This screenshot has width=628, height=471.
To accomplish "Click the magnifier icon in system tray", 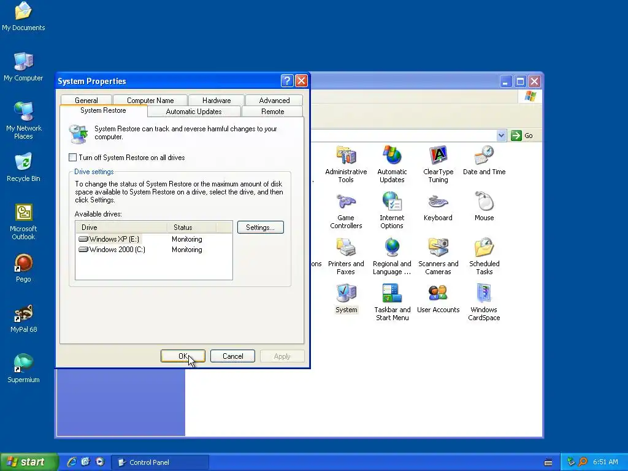I will [x=583, y=462].
